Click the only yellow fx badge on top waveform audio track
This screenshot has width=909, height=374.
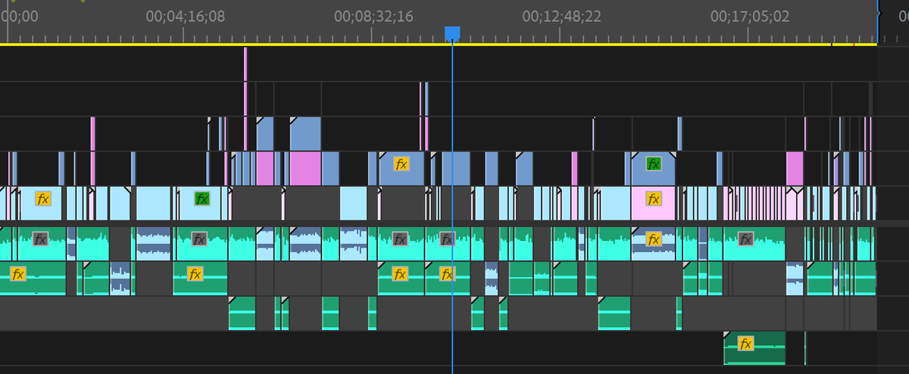[x=654, y=239]
